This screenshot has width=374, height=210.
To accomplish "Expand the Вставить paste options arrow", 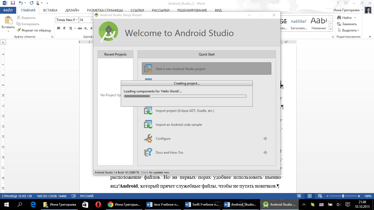I will [x=8, y=31].
